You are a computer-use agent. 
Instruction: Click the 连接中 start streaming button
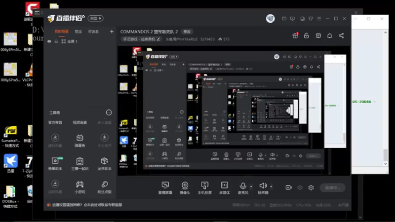332,187
